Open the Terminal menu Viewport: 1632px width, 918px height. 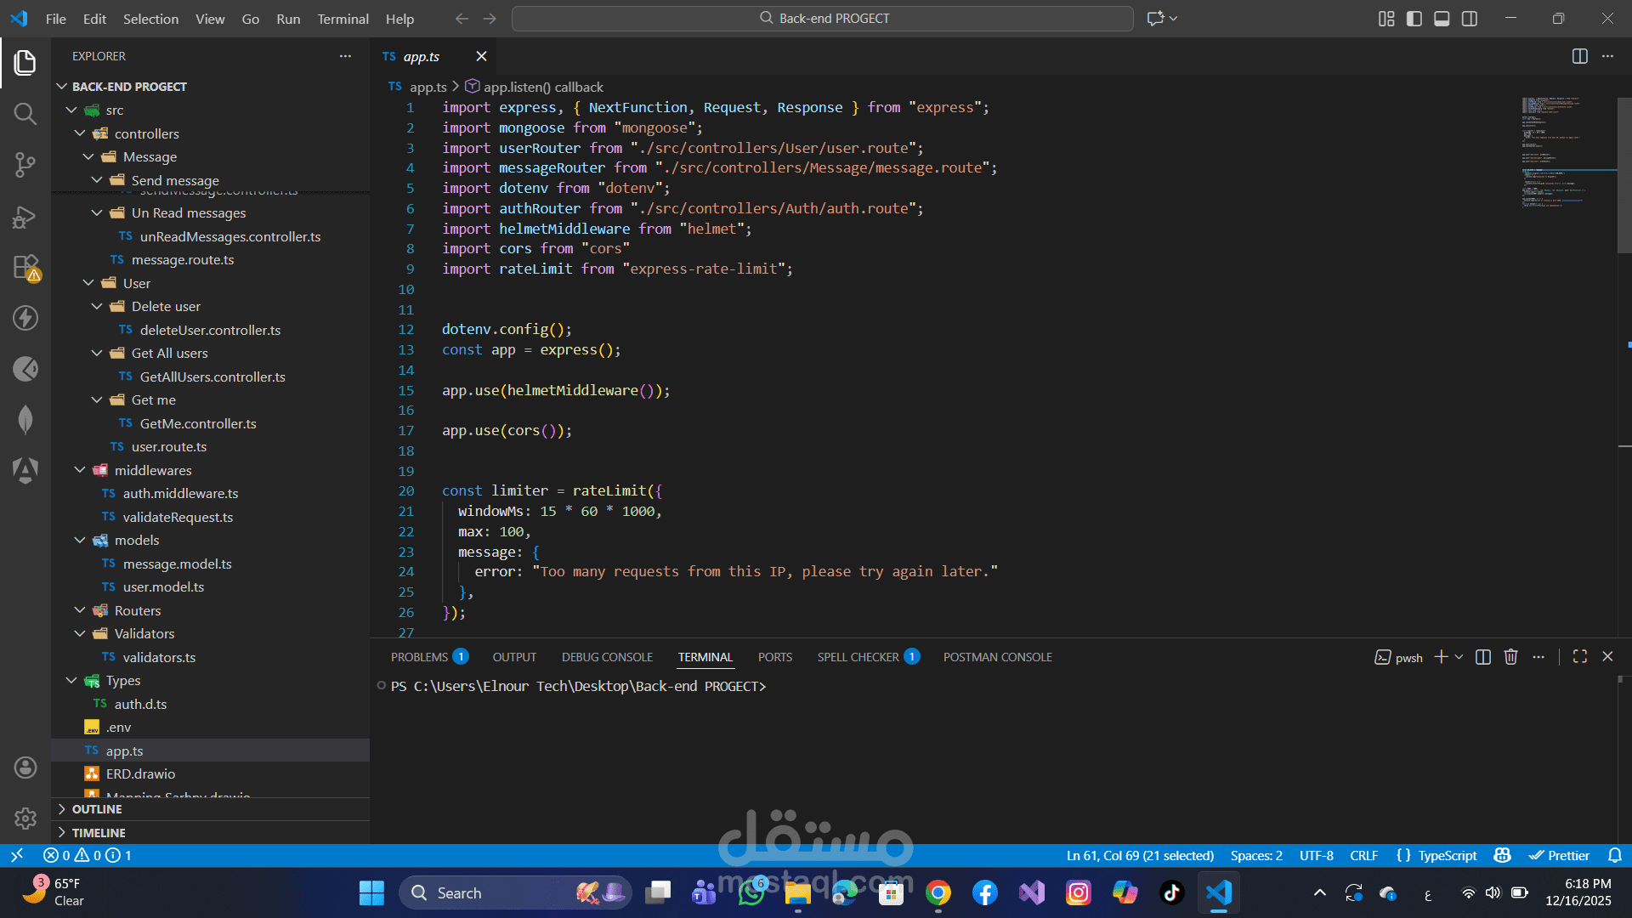pyautogui.click(x=343, y=19)
